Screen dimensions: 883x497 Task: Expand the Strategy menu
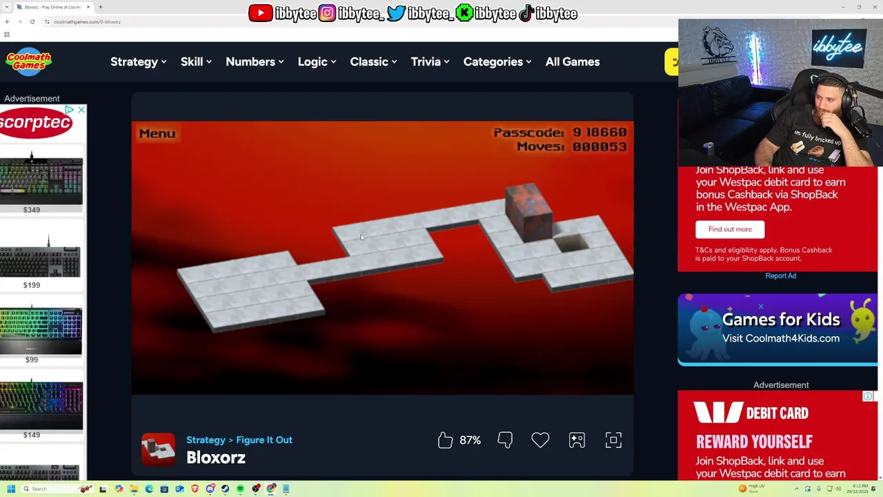click(138, 61)
